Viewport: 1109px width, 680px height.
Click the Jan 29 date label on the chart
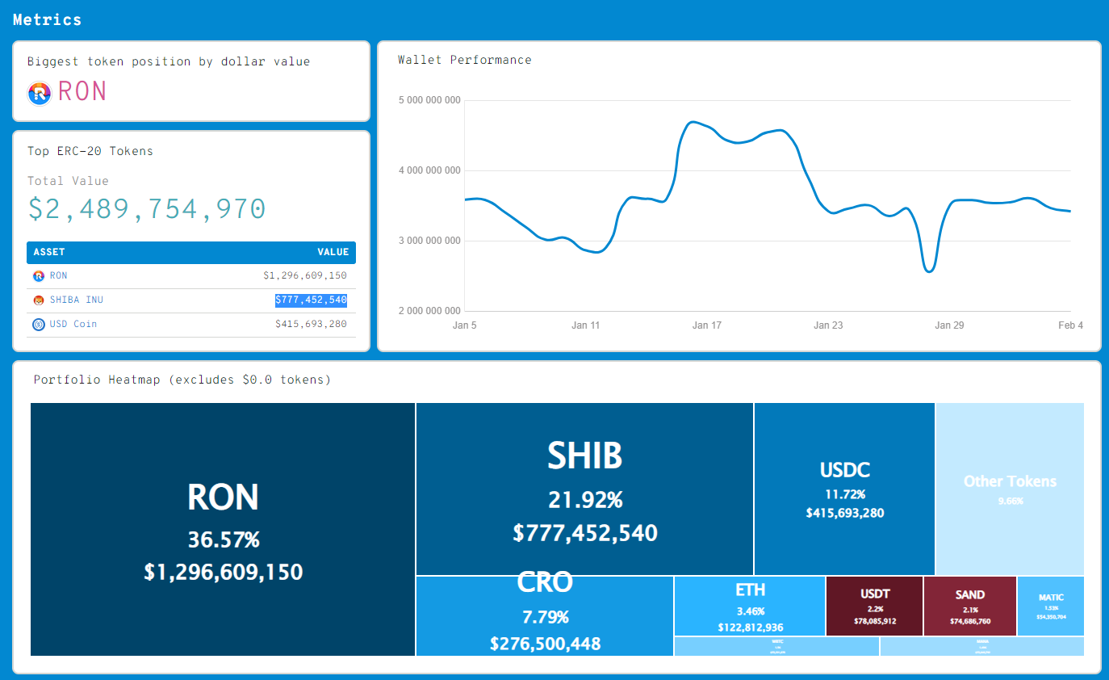[949, 325]
